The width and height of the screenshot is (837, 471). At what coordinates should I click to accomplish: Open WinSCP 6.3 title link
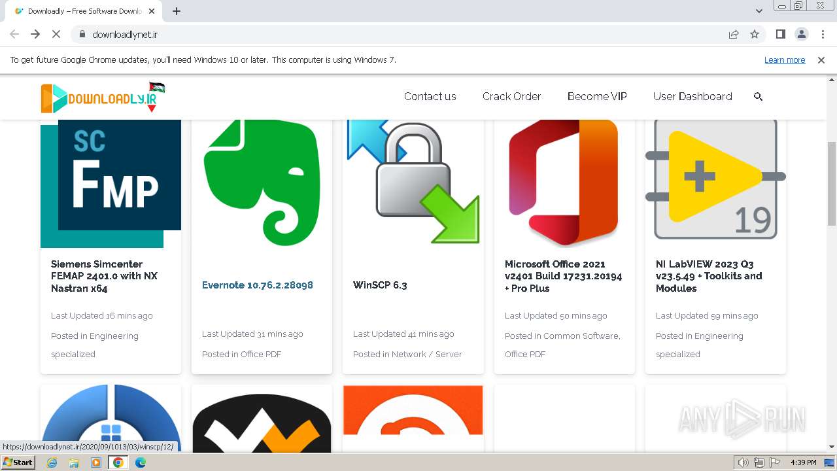(380, 285)
